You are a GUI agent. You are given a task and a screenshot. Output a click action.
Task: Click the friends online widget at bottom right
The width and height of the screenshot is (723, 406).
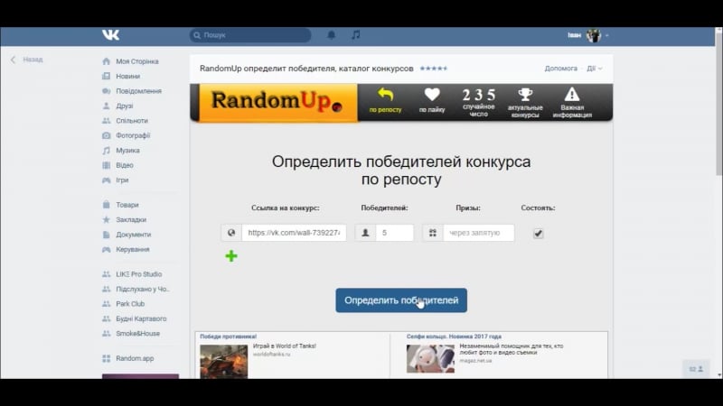(x=696, y=369)
